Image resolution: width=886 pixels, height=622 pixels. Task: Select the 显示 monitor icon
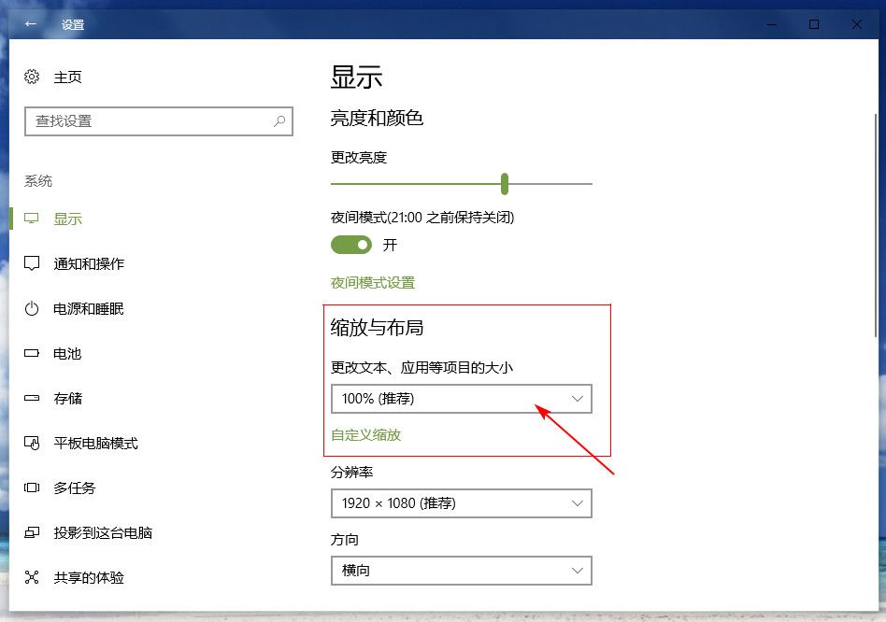point(32,219)
